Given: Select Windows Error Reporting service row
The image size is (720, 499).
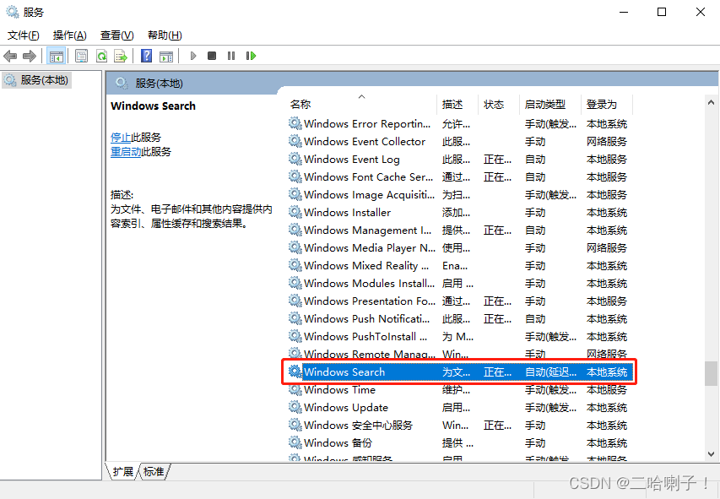Looking at the screenshot, I should click(x=459, y=124).
